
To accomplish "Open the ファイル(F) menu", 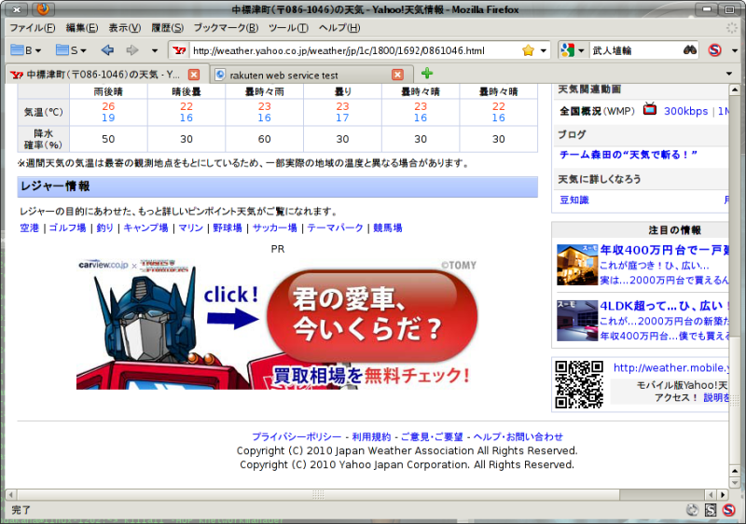I will [x=33, y=28].
